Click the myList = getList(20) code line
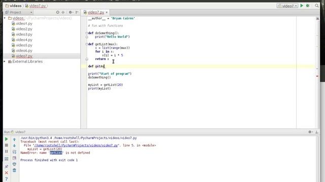325x182 pixels. click(105, 85)
